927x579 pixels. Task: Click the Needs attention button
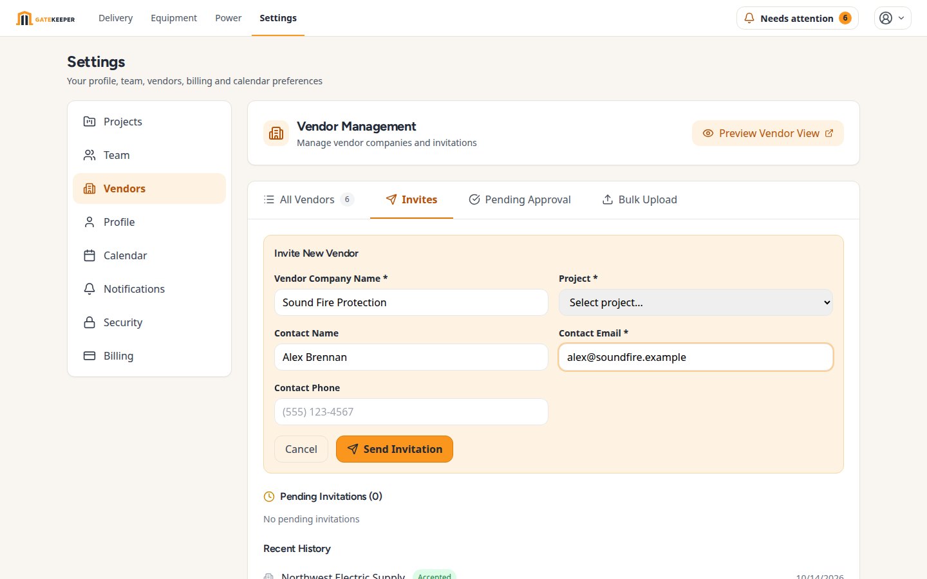click(x=798, y=18)
